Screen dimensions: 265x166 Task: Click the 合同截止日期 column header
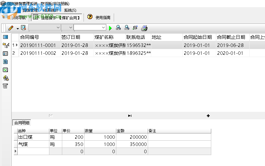pos(233,37)
